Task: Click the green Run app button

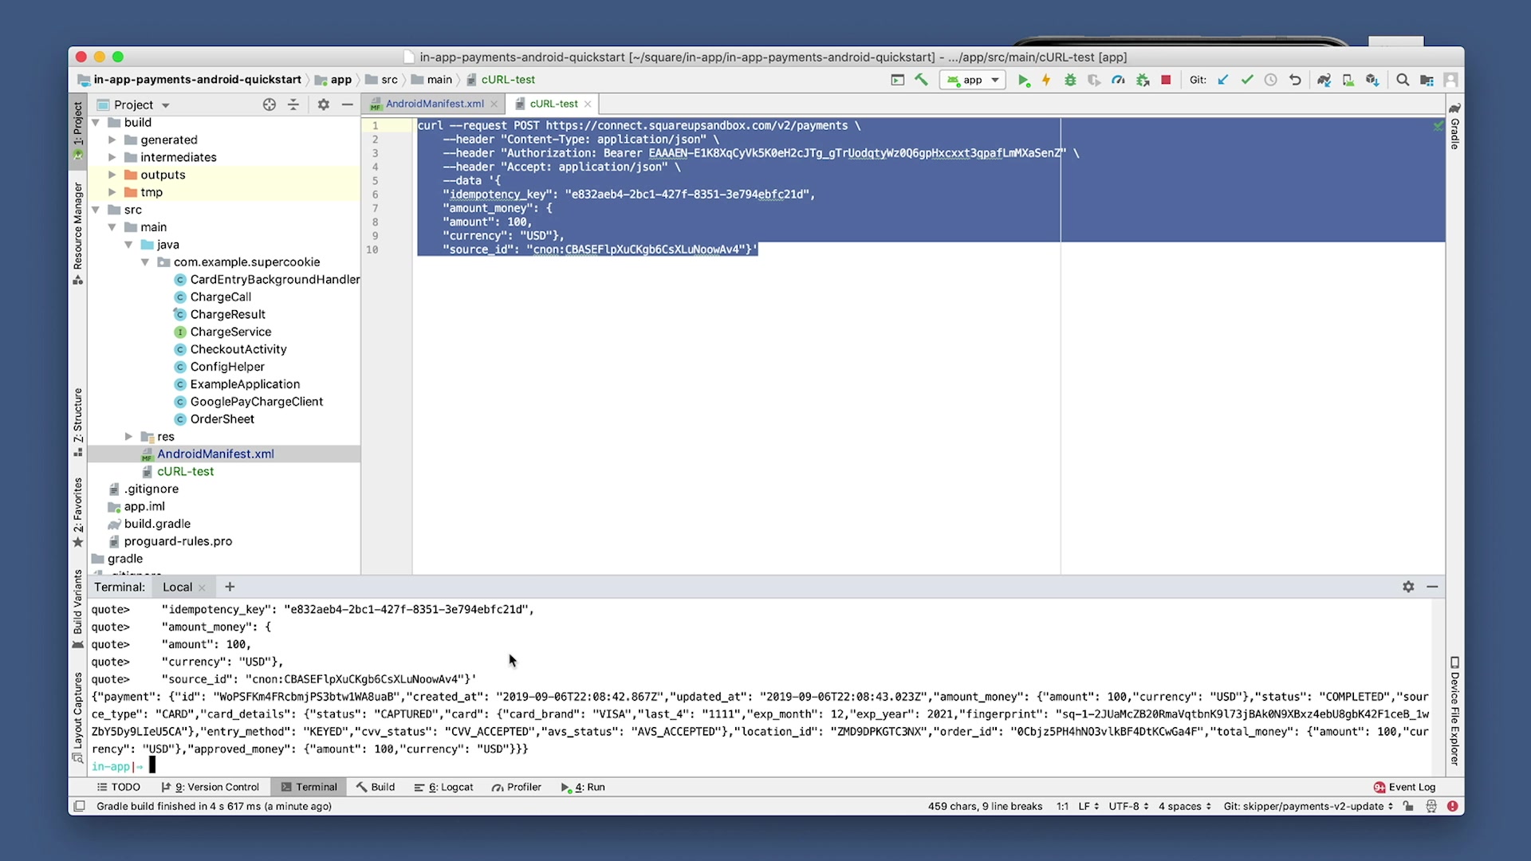Action: coord(1023,80)
